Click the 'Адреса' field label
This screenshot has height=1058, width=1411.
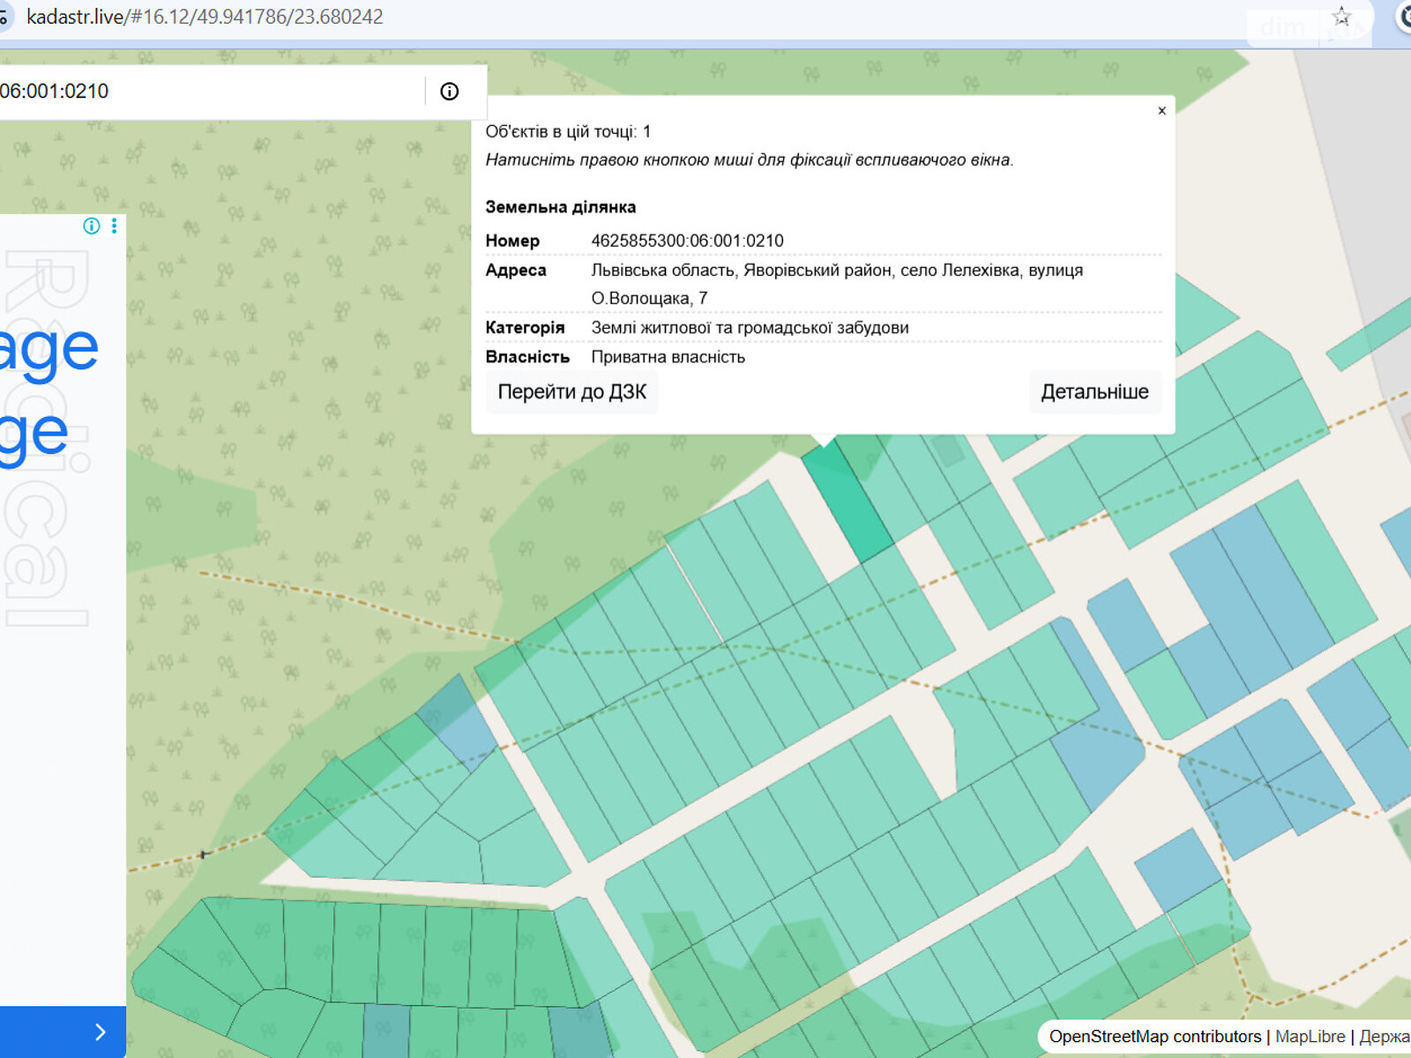coord(516,271)
